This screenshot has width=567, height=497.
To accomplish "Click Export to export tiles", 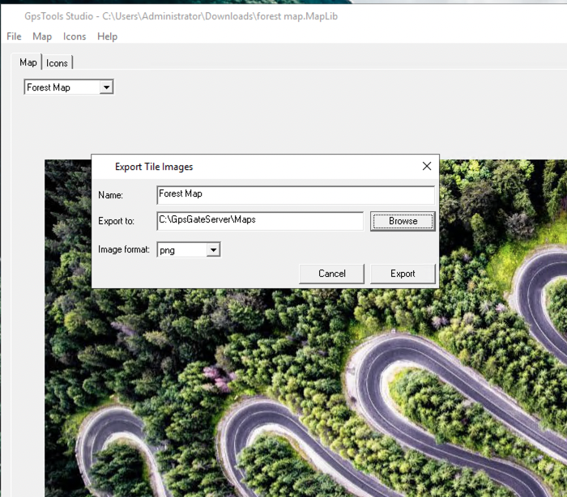I will (403, 274).
